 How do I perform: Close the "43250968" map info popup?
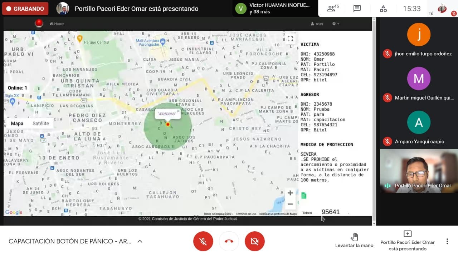[178, 111]
